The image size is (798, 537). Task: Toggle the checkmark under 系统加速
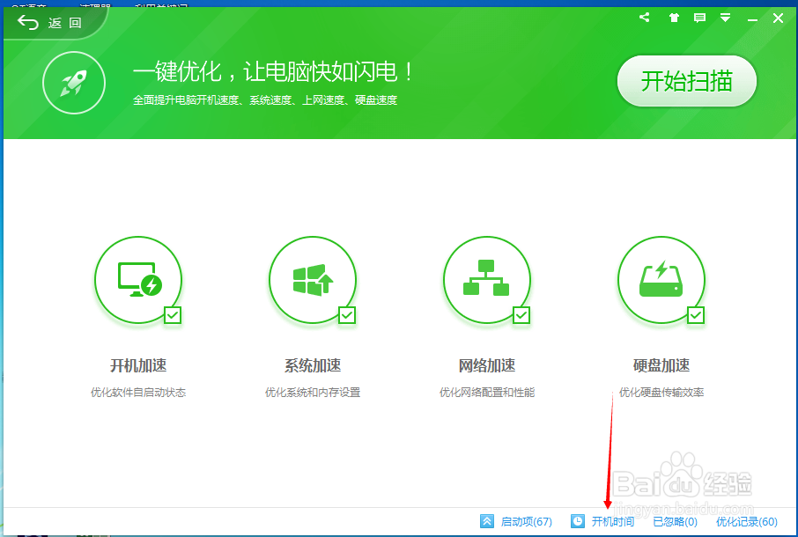pyautogui.click(x=347, y=314)
